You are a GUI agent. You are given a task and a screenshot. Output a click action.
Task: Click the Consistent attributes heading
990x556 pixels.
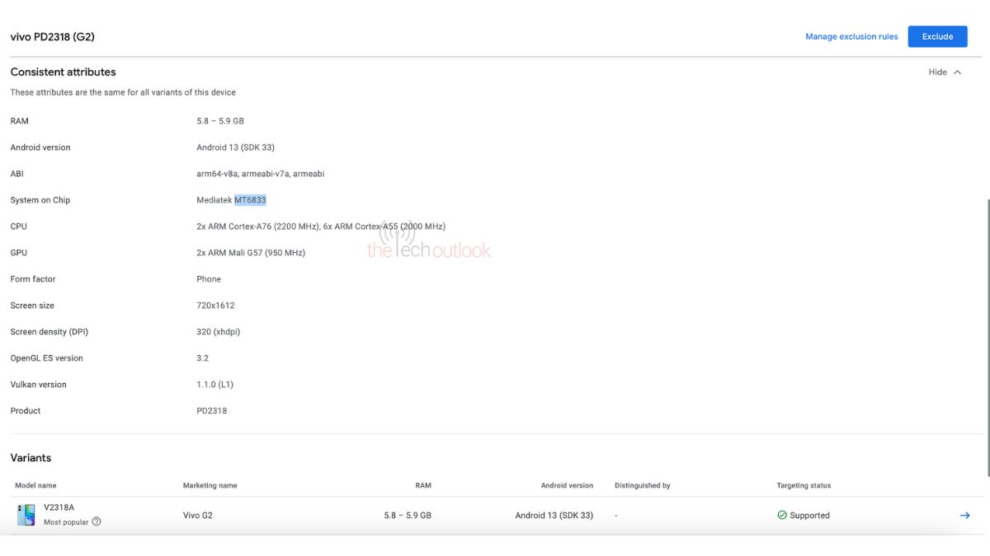point(63,72)
